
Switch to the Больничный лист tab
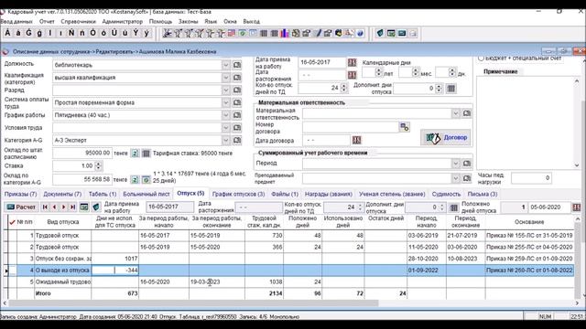click(x=146, y=194)
